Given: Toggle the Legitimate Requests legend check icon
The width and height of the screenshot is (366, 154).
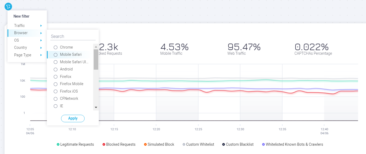Looking at the screenshot, I should click(x=58, y=144).
